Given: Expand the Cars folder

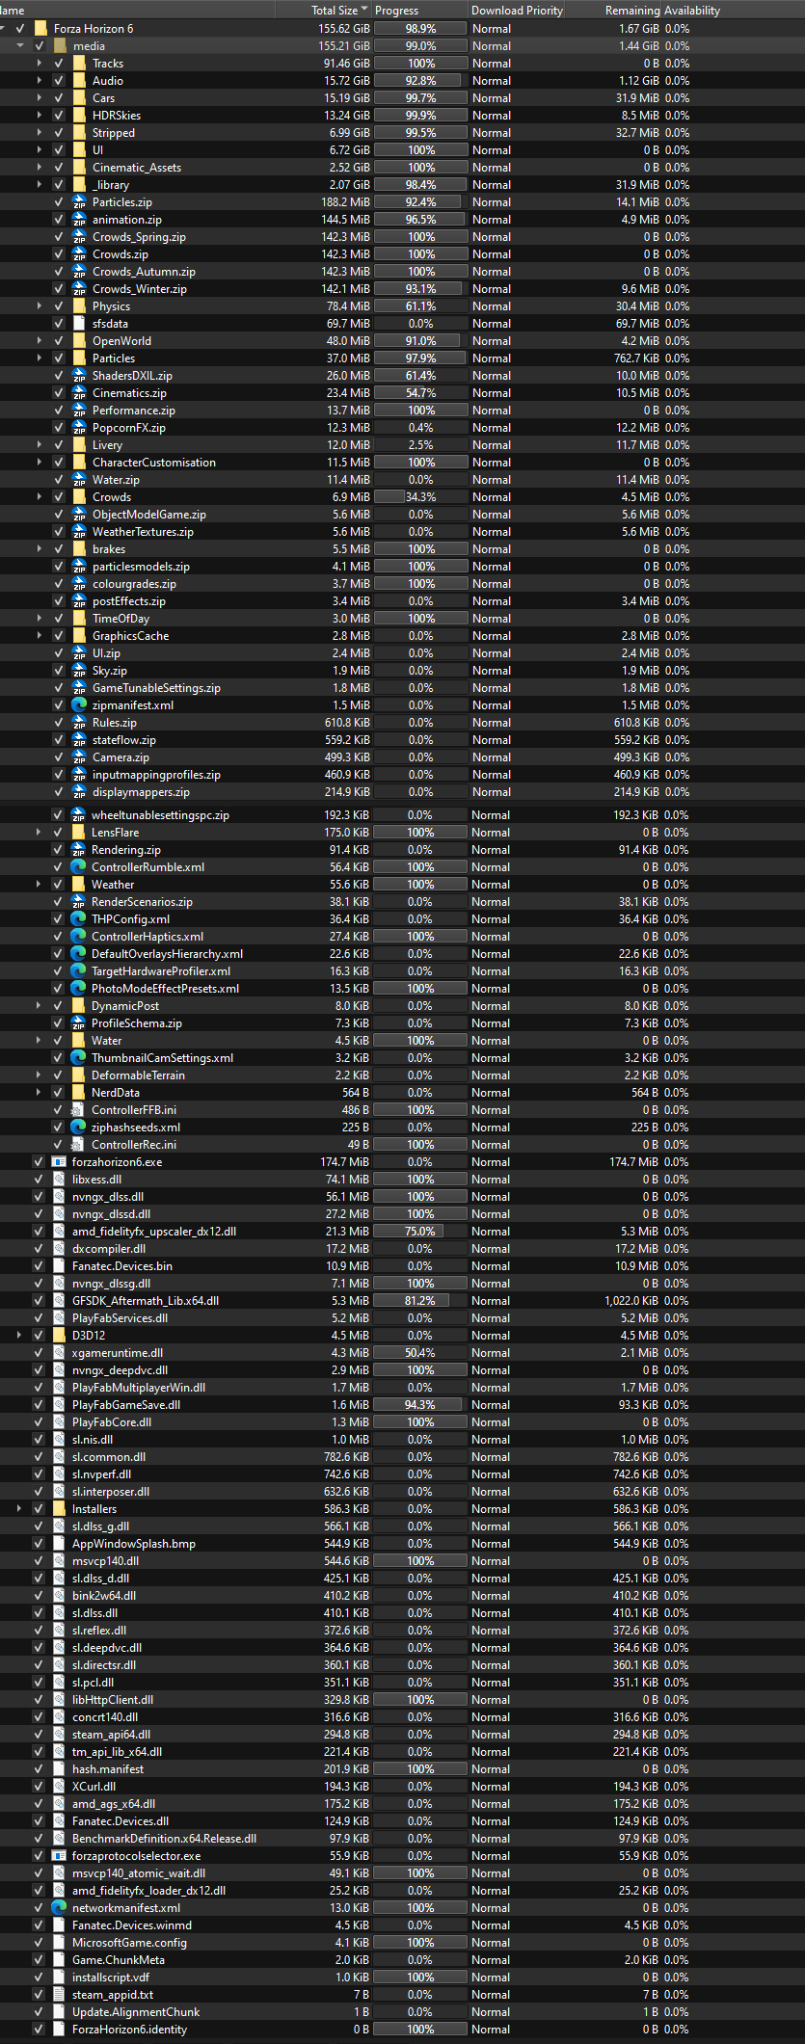Looking at the screenshot, I should tap(40, 98).
